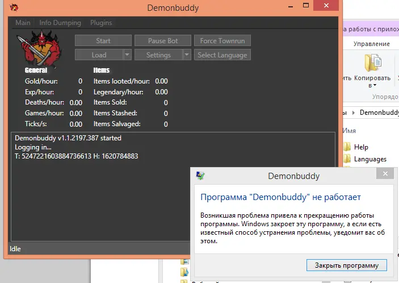Click the Items Sold label
The width and height of the screenshot is (399, 283).
click(110, 102)
